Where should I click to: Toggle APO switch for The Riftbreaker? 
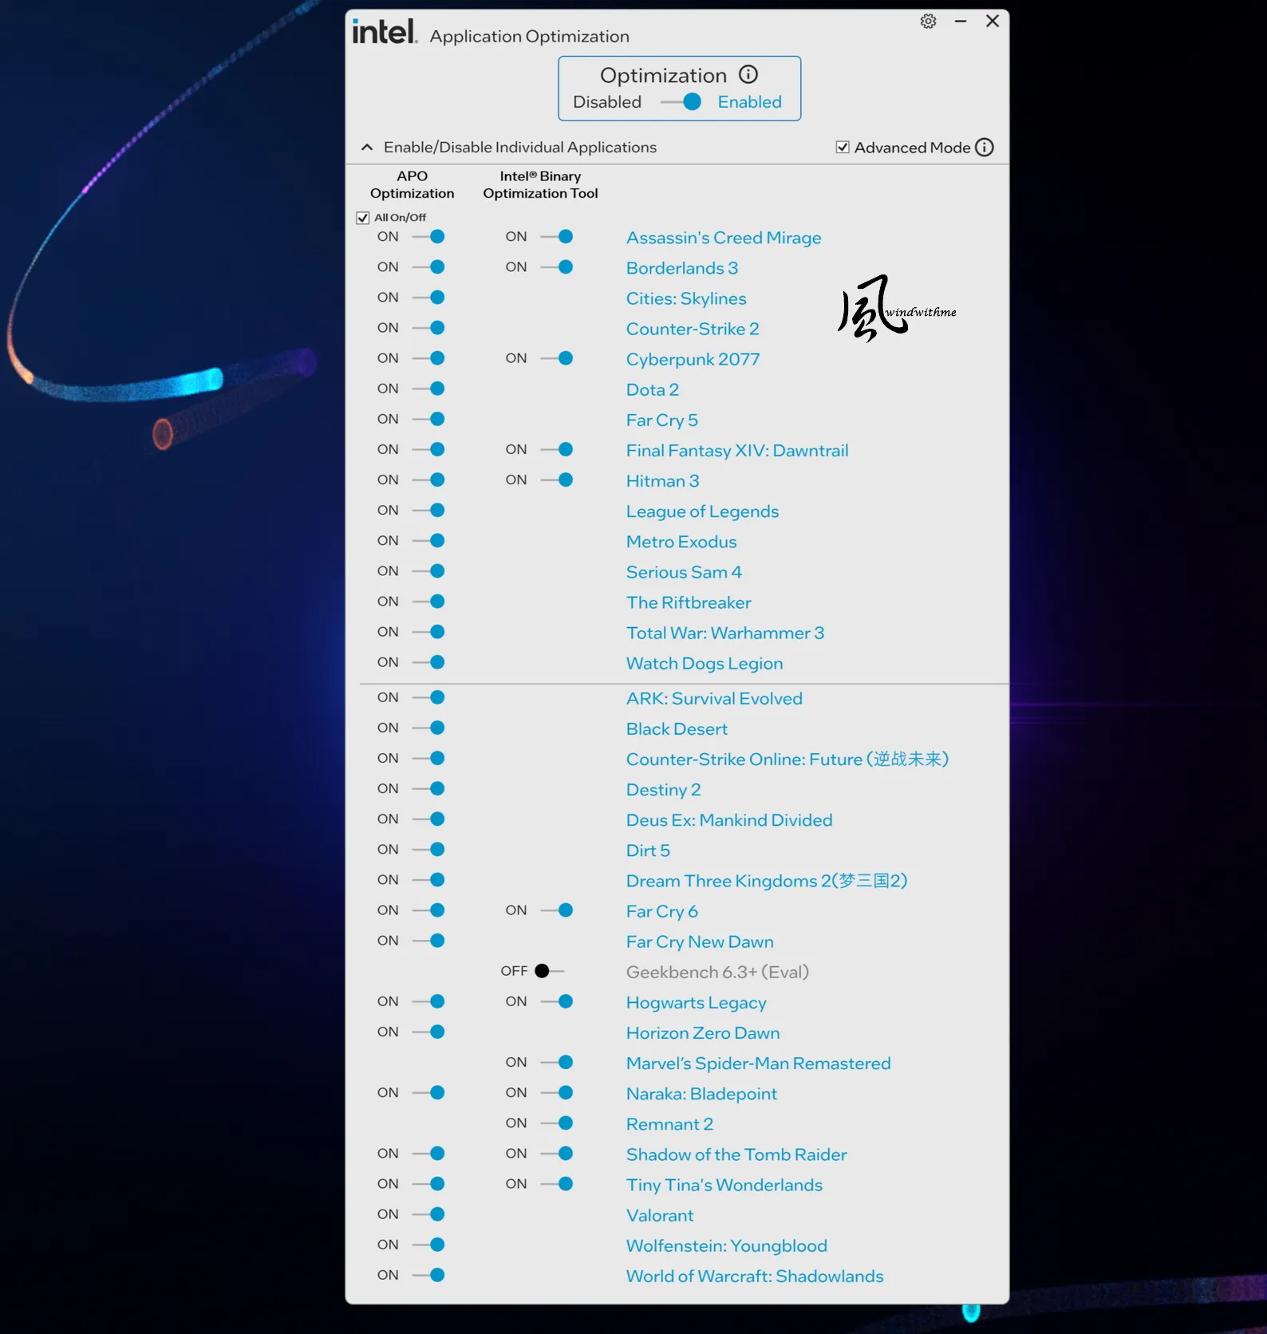click(428, 602)
